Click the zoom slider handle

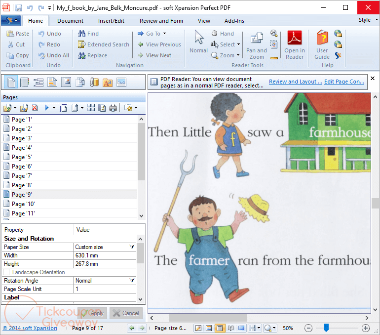(326, 328)
